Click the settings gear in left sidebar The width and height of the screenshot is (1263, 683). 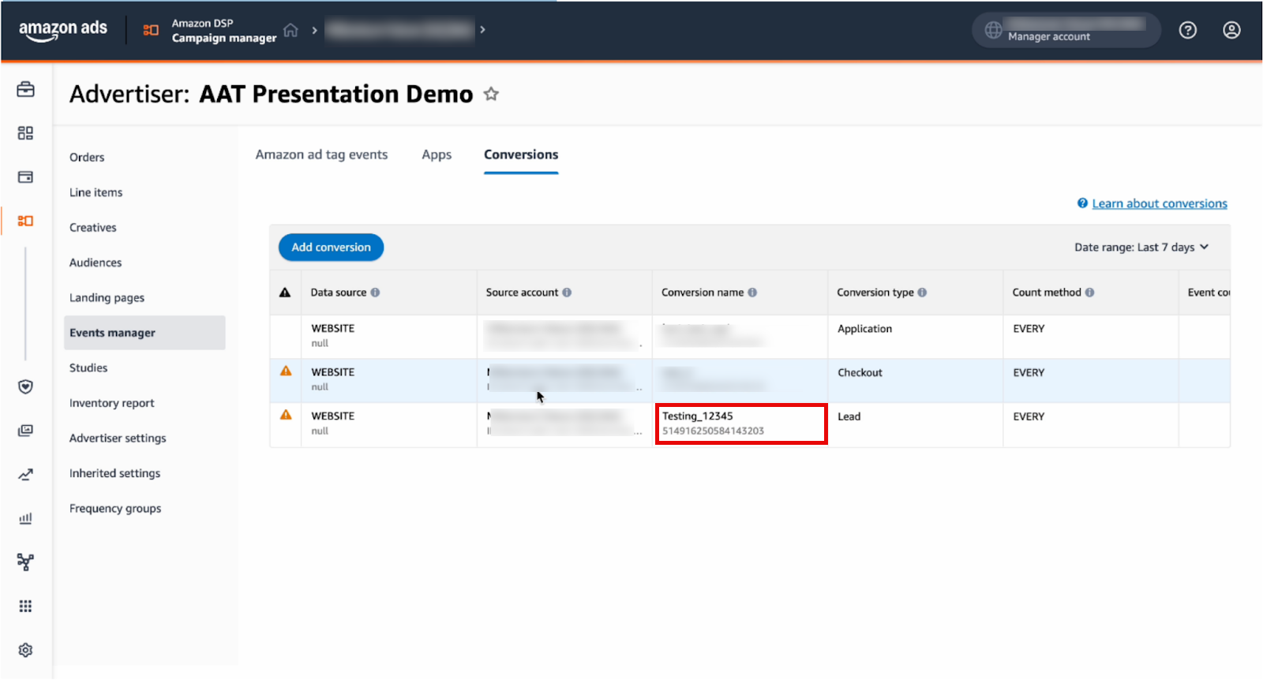point(25,650)
